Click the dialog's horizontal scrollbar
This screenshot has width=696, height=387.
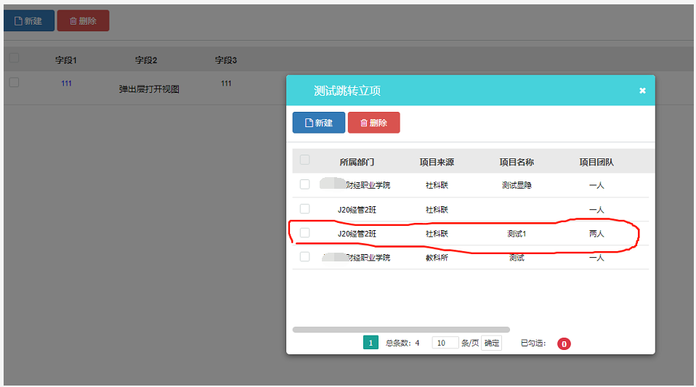tap(401, 330)
